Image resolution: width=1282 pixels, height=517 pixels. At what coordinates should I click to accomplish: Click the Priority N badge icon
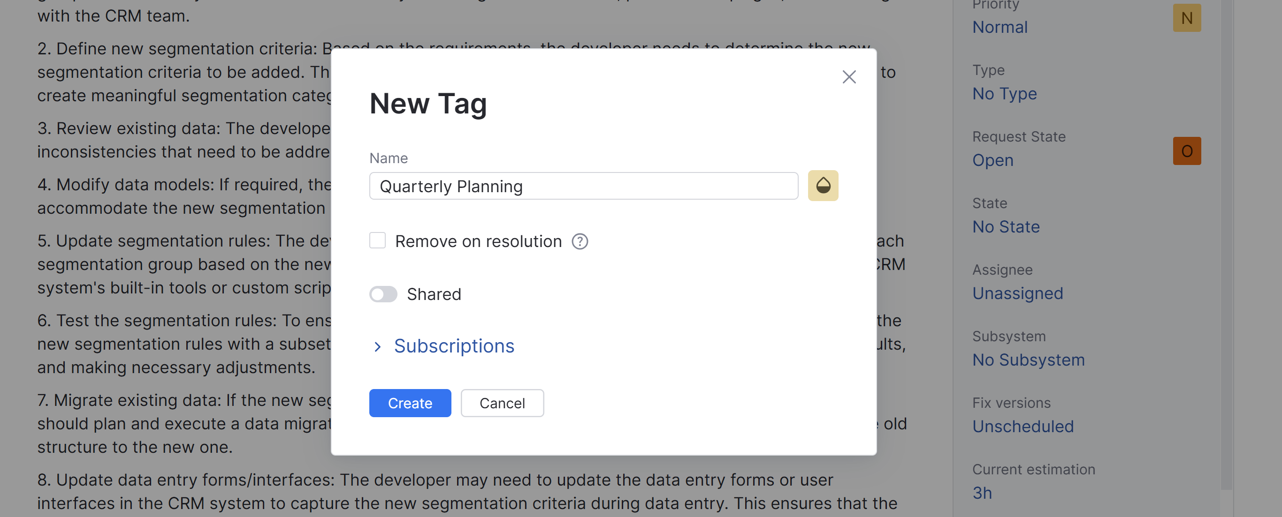1186,18
